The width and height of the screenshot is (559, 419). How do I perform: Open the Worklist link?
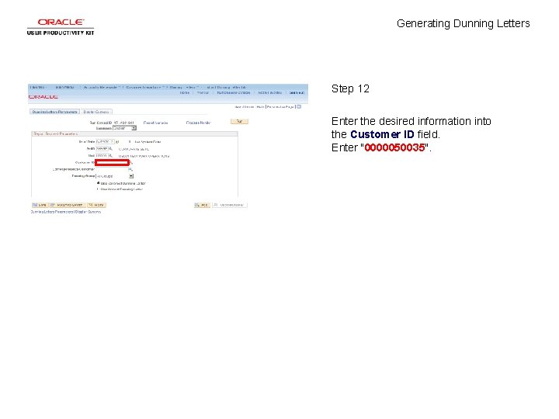click(203, 92)
